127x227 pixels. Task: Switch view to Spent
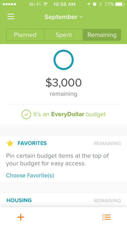pyautogui.click(x=63, y=35)
